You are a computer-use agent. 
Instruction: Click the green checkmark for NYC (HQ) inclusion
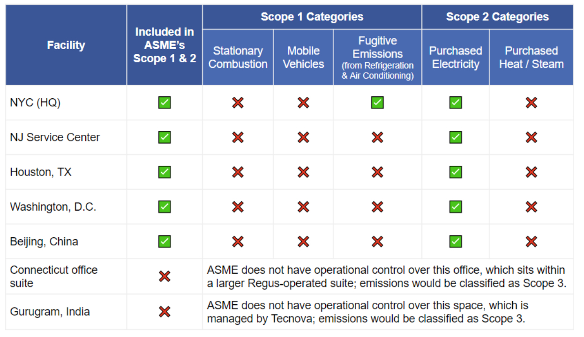[x=165, y=103]
